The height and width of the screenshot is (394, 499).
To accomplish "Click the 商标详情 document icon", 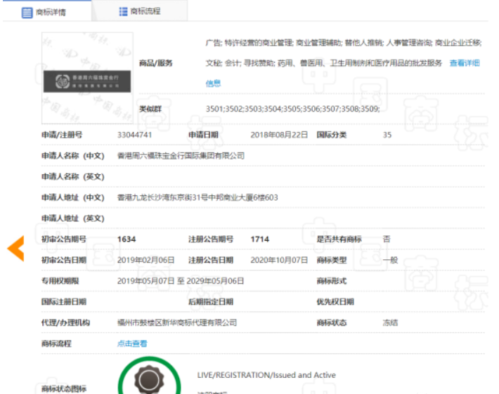I will pyautogui.click(x=27, y=13).
